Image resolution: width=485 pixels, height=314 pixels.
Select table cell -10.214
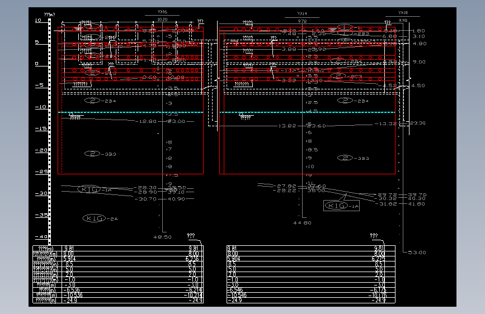coord(193,295)
